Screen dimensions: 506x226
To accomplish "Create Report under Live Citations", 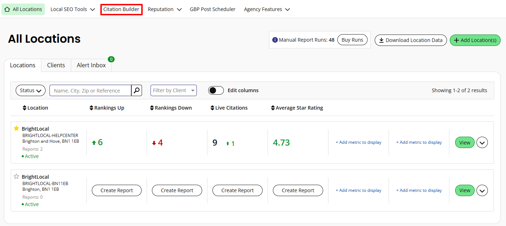I will point(237,190).
